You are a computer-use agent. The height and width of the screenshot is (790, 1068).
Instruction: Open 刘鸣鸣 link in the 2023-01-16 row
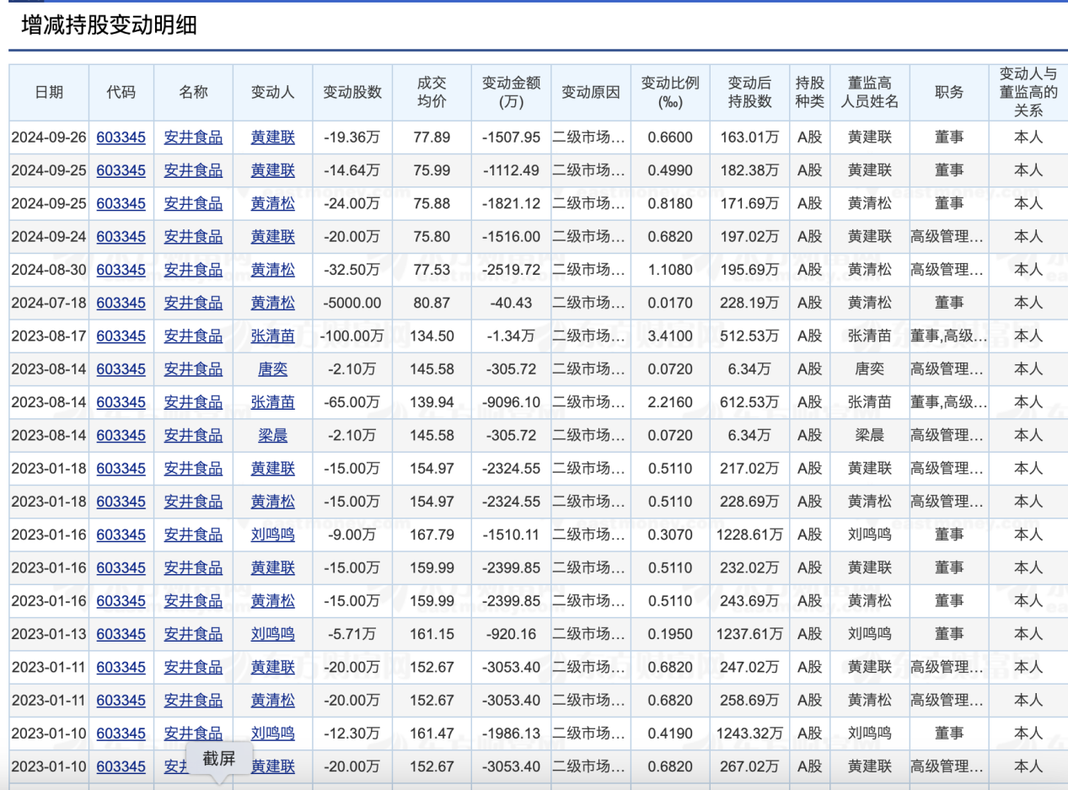[272, 535]
